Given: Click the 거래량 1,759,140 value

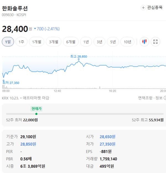Looking at the screenshot, I should (x=108, y=159).
